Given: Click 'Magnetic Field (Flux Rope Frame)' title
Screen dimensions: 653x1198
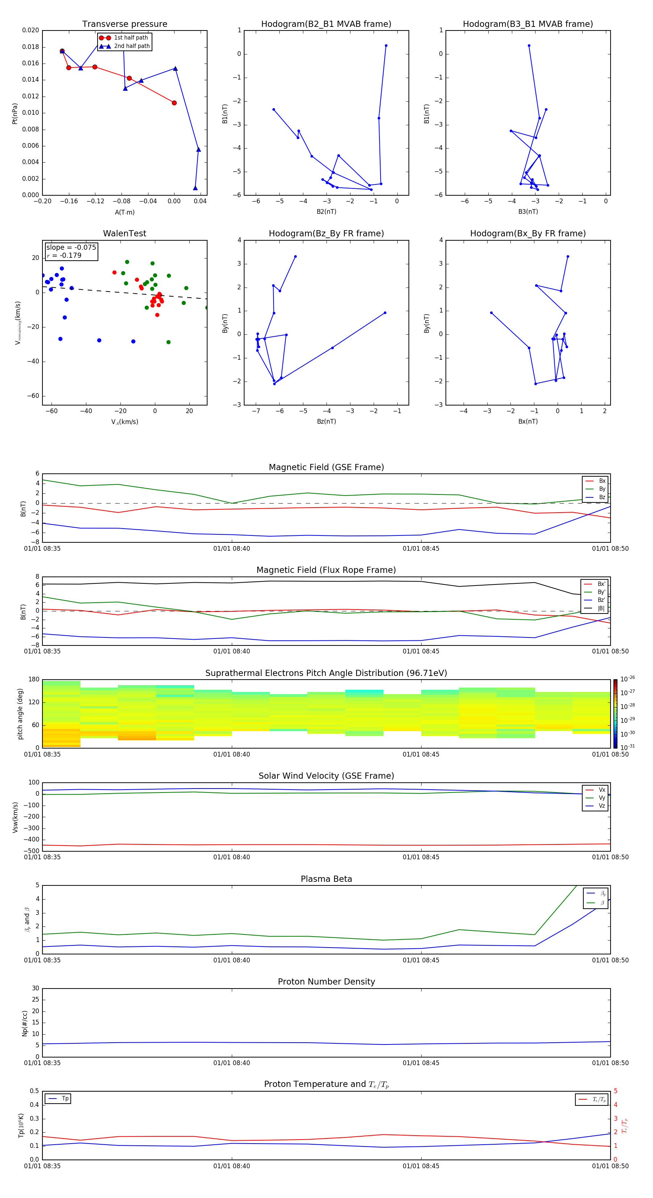Looking at the screenshot, I should pos(326,570).
